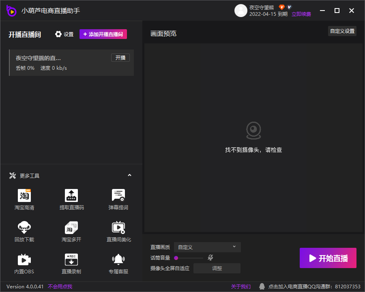
Task: Collapse the 更多工具 panel
Action: (129, 175)
